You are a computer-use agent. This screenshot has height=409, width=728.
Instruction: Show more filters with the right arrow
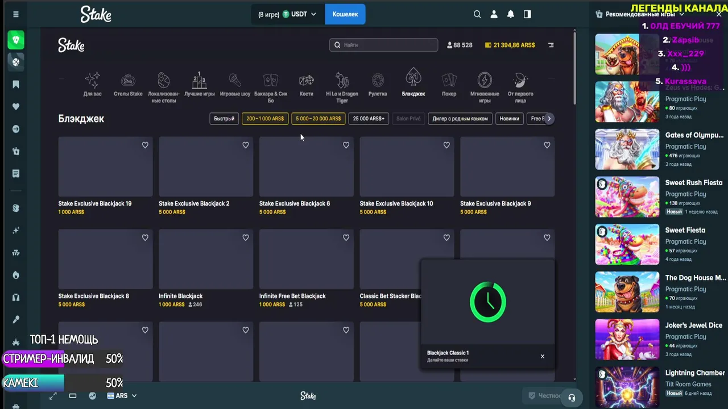coord(549,119)
